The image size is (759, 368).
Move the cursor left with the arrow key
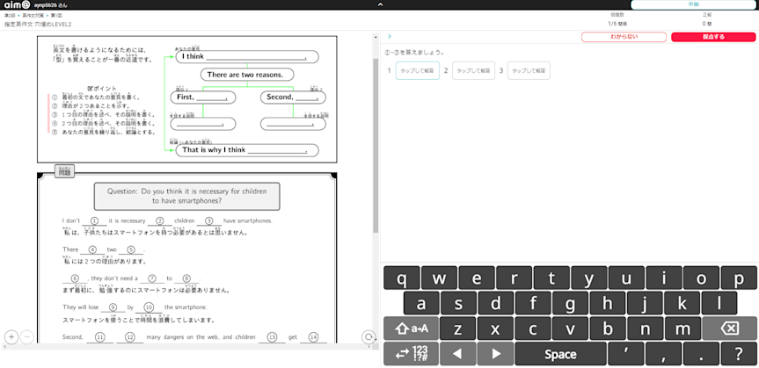coord(458,354)
